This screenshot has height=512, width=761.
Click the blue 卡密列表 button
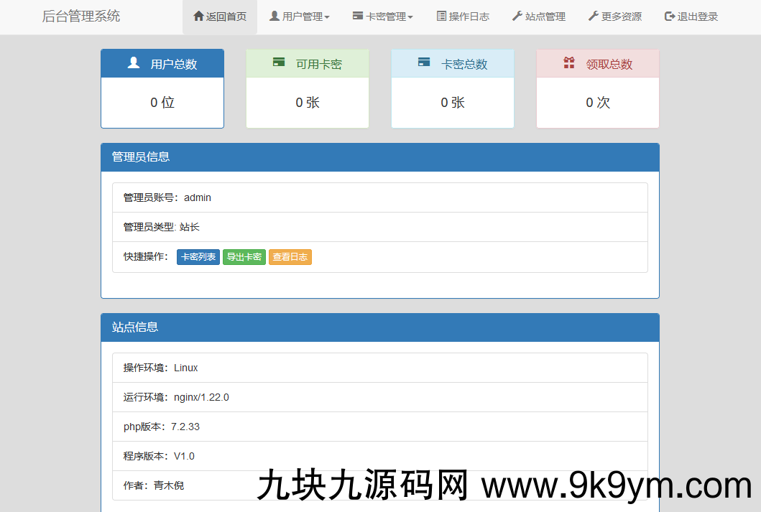click(198, 256)
